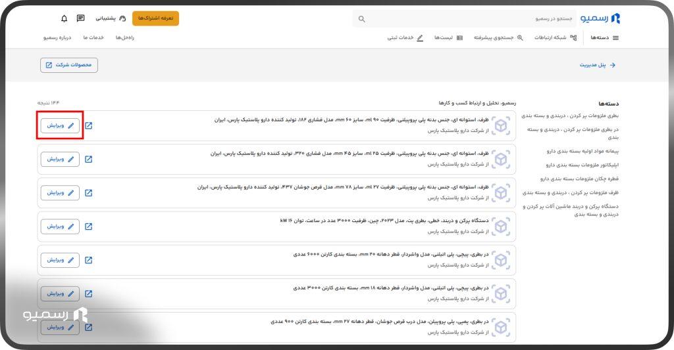Open the notifications bell icon
The height and width of the screenshot is (350, 674).
[x=65, y=18]
